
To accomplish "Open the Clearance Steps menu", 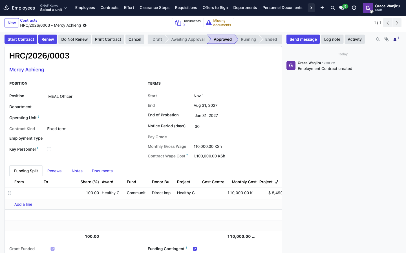I will (155, 8).
